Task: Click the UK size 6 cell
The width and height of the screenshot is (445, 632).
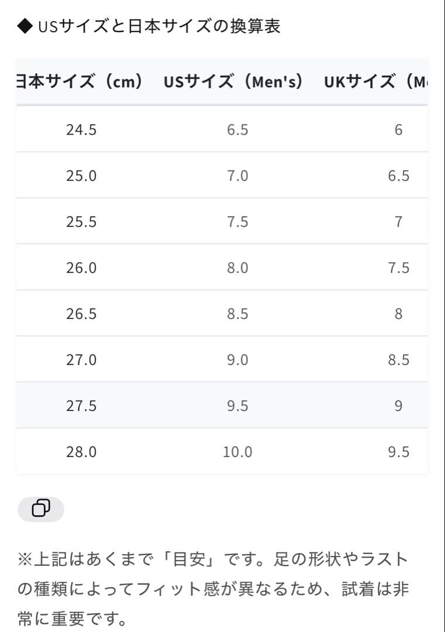Action: [x=399, y=130]
